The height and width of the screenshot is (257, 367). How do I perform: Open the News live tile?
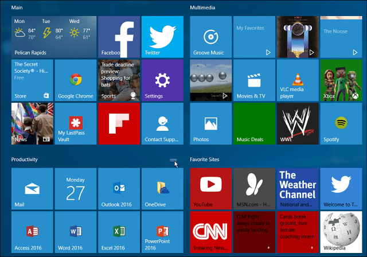(x=32, y=123)
